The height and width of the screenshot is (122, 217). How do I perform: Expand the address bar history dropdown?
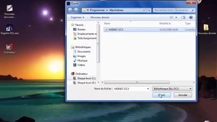pyautogui.click(x=144, y=10)
